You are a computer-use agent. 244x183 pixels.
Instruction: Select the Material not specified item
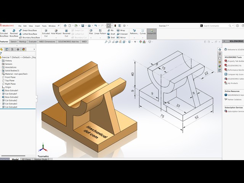point(15,74)
